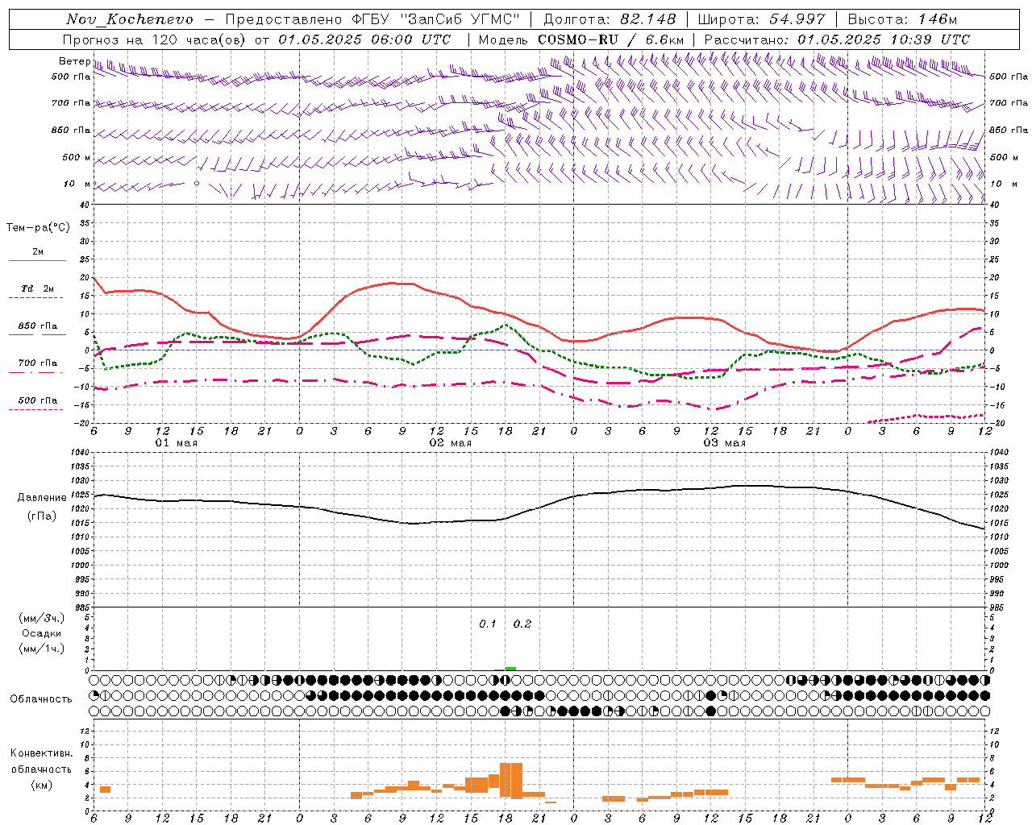This screenshot has width=1032, height=825.
Task: Click the 1040 value on the left pressure axis
Action: [80, 453]
